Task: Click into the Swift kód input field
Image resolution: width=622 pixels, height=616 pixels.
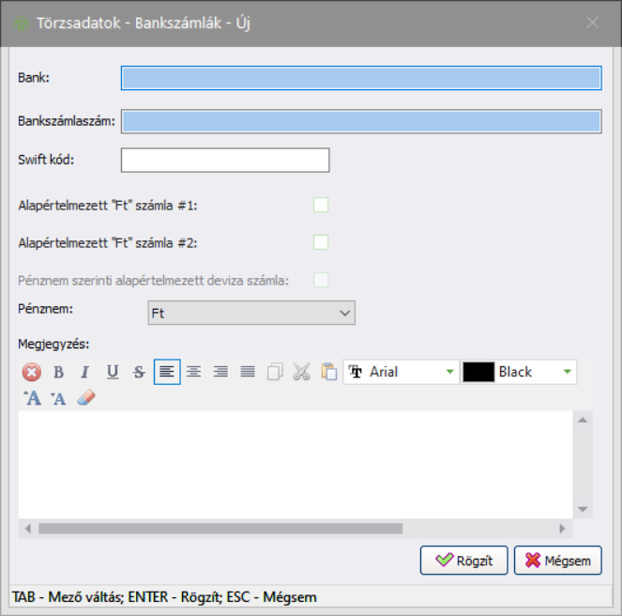Action: point(225,161)
